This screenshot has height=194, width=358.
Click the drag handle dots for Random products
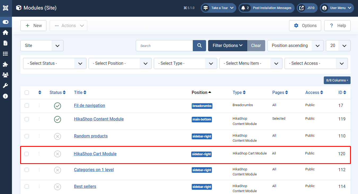coord(39,136)
